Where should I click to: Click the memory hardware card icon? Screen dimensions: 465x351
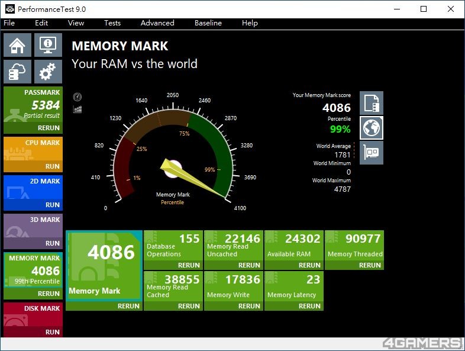pyautogui.click(x=372, y=153)
